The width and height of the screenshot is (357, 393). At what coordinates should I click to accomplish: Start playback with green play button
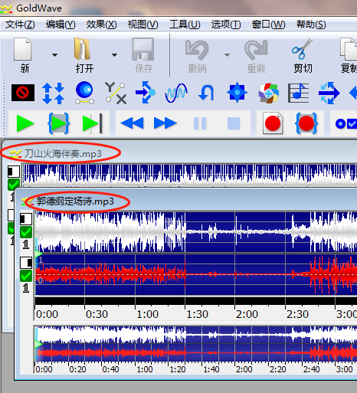click(x=25, y=123)
